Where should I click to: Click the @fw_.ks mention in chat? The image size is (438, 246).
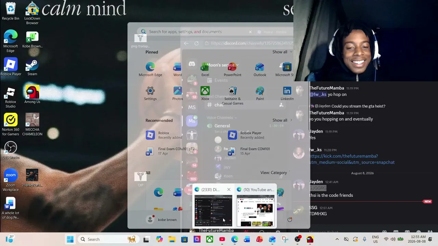tap(318, 94)
